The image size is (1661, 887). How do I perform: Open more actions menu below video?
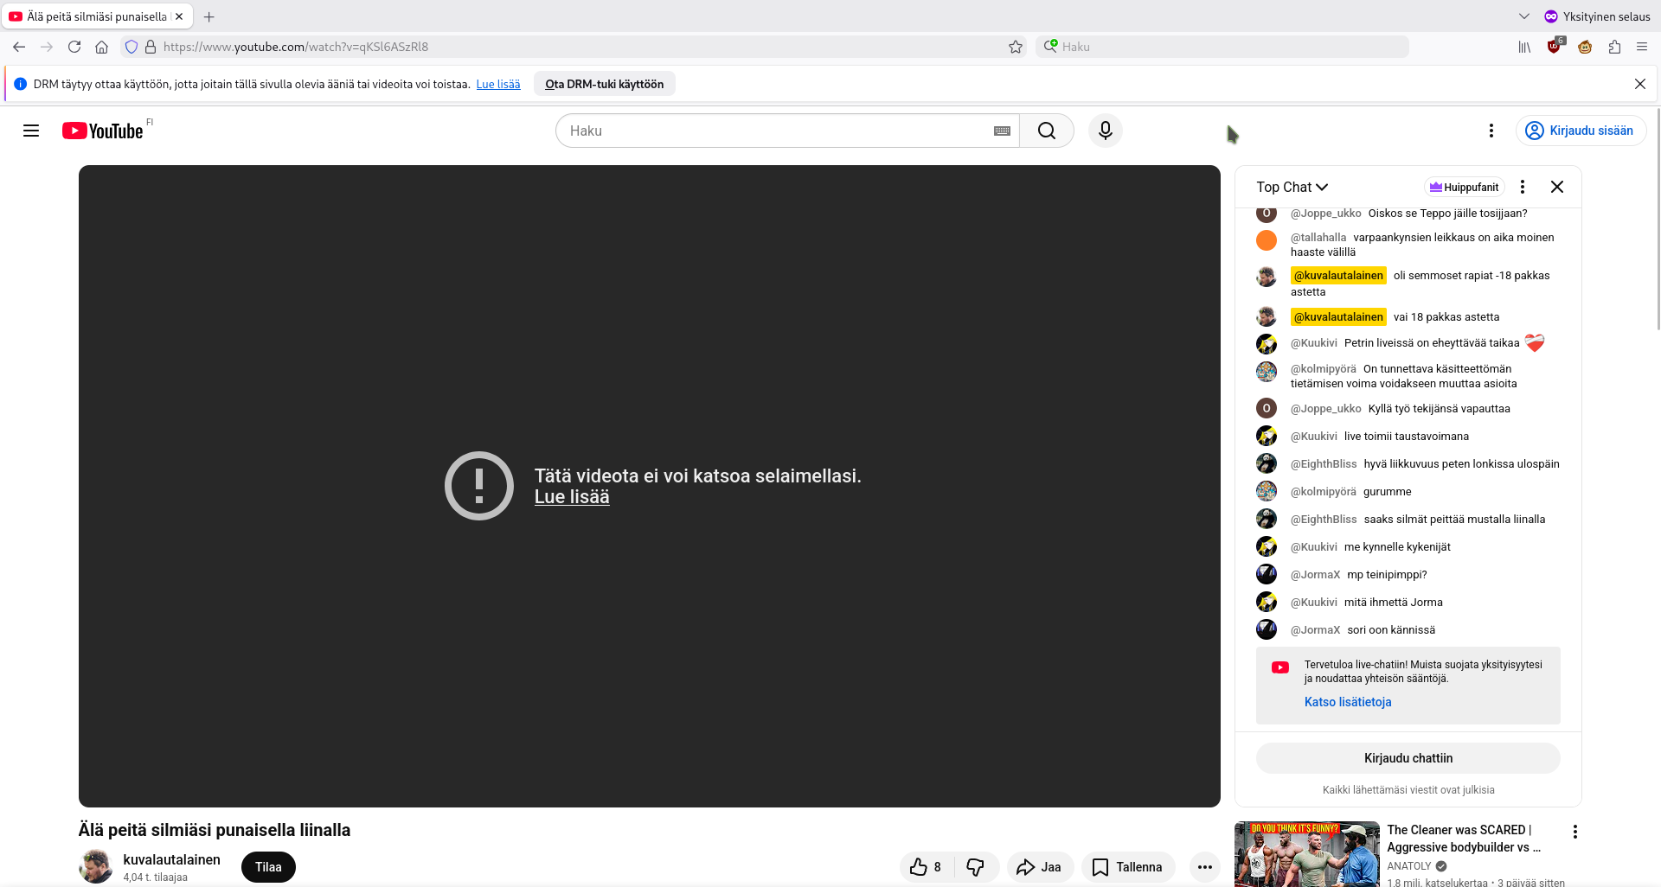pyautogui.click(x=1204, y=867)
